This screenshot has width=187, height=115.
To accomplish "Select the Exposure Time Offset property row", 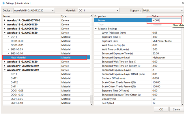I will (138, 91).
